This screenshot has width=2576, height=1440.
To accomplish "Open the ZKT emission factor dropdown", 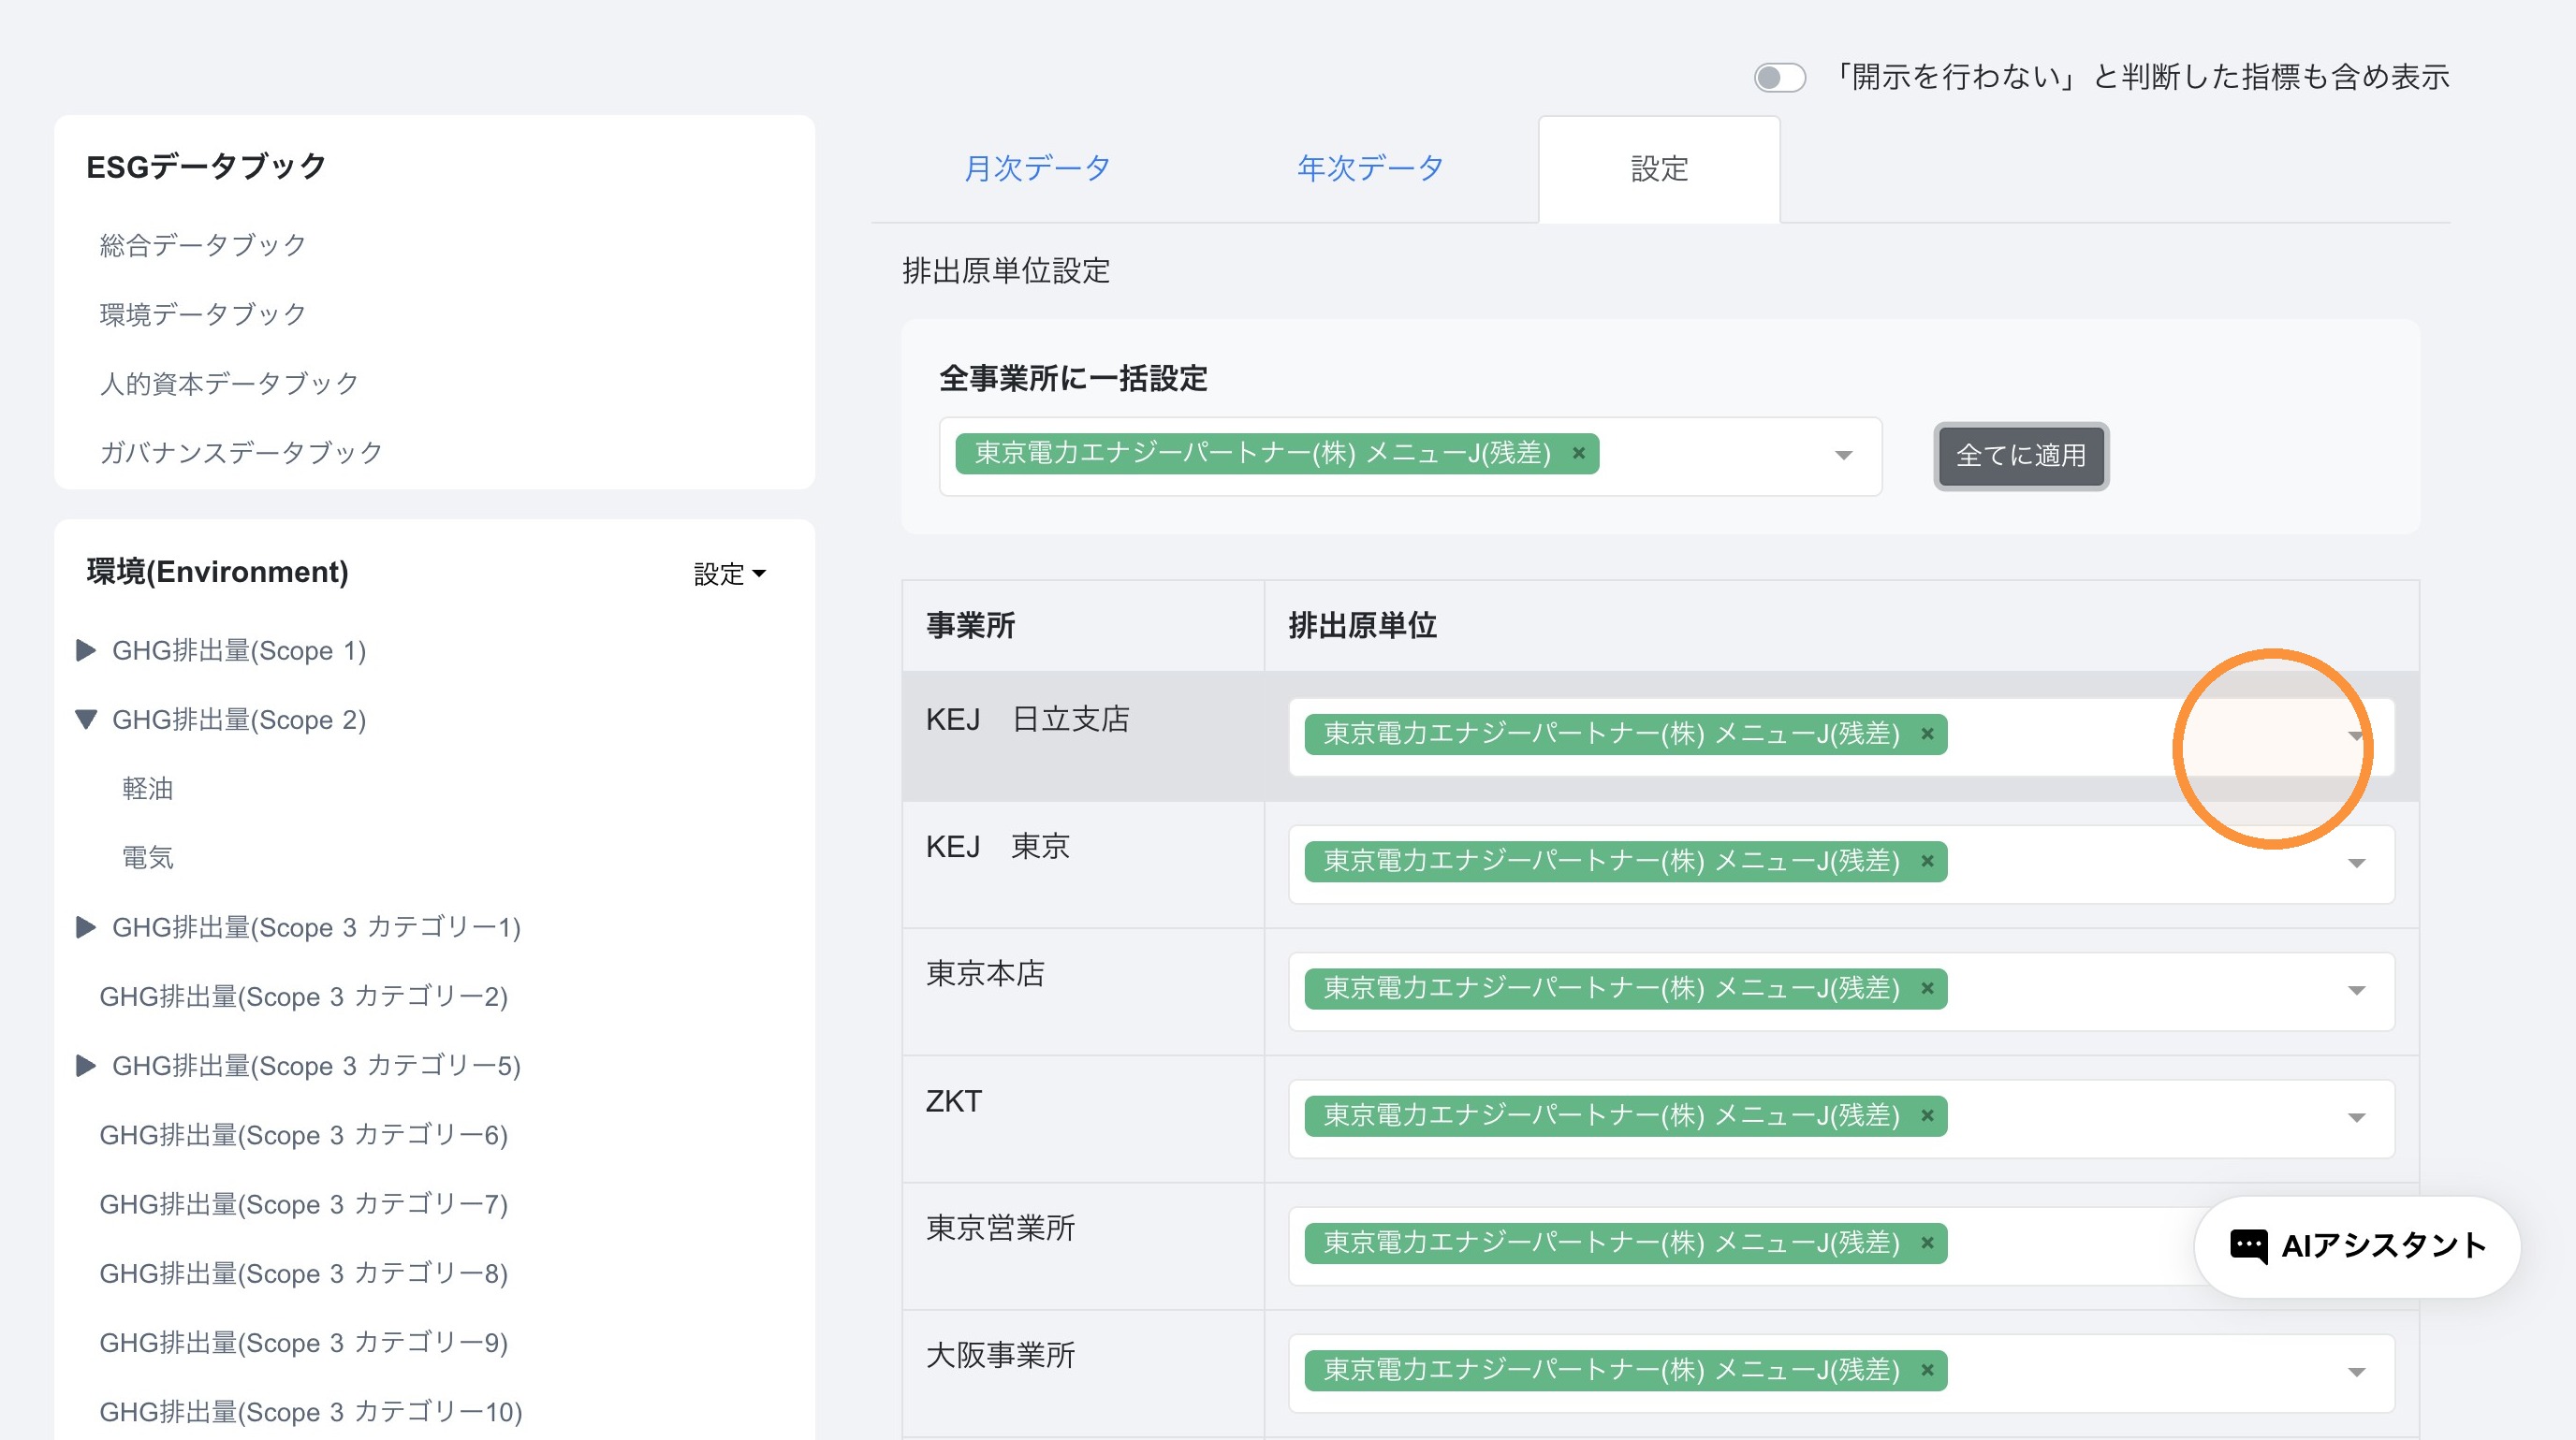I will (2355, 1117).
